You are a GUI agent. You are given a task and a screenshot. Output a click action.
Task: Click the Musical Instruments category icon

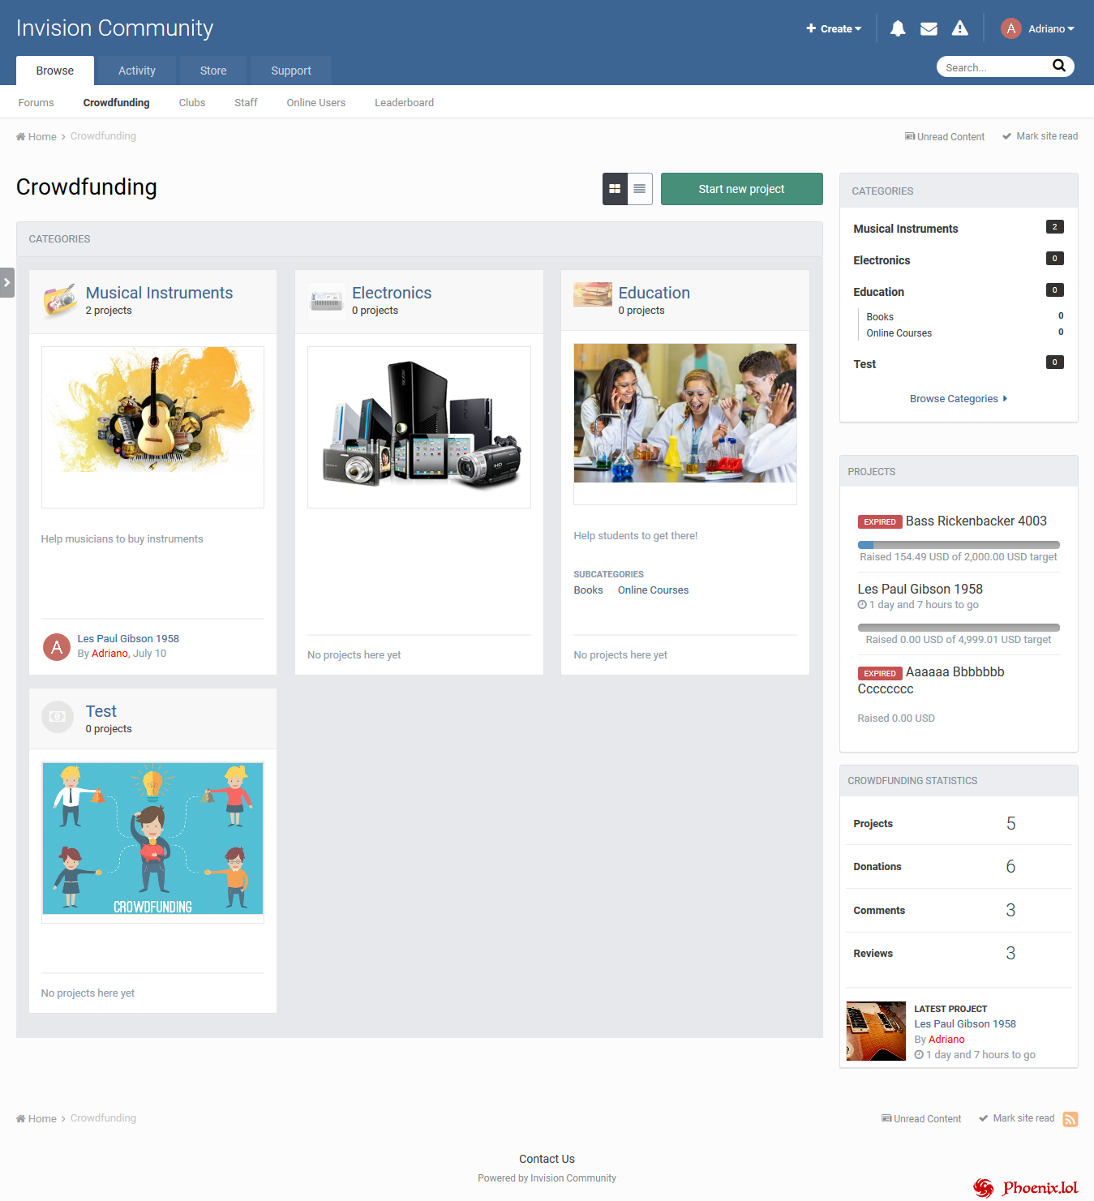click(59, 301)
